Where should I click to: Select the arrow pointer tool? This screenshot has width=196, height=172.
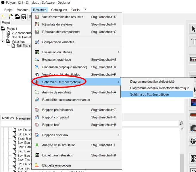pos(193,29)
